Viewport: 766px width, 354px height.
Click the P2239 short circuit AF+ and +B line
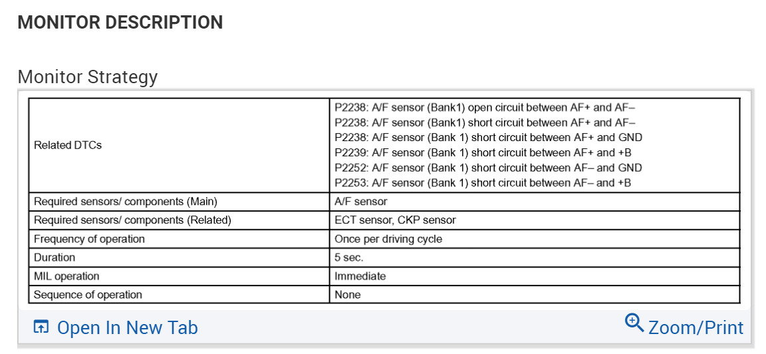click(483, 152)
